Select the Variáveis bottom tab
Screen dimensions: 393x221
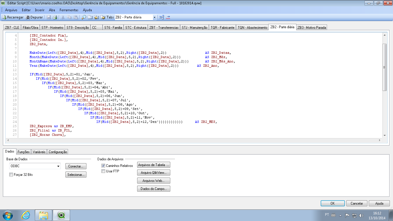click(x=39, y=152)
